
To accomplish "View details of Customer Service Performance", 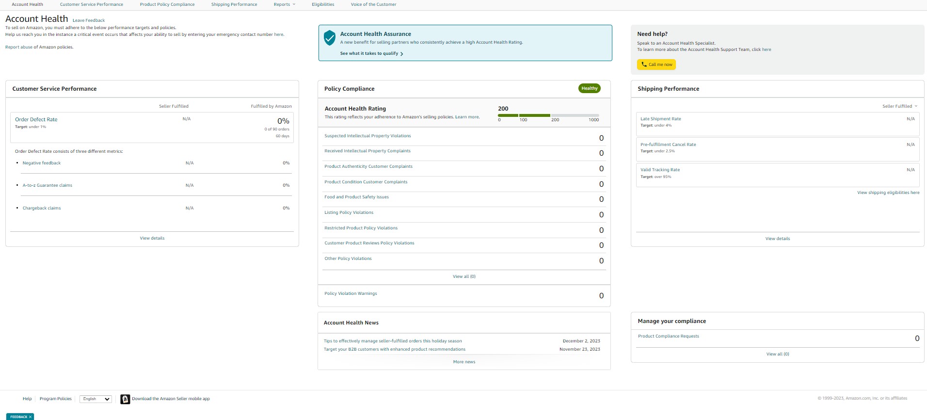I will click(152, 238).
